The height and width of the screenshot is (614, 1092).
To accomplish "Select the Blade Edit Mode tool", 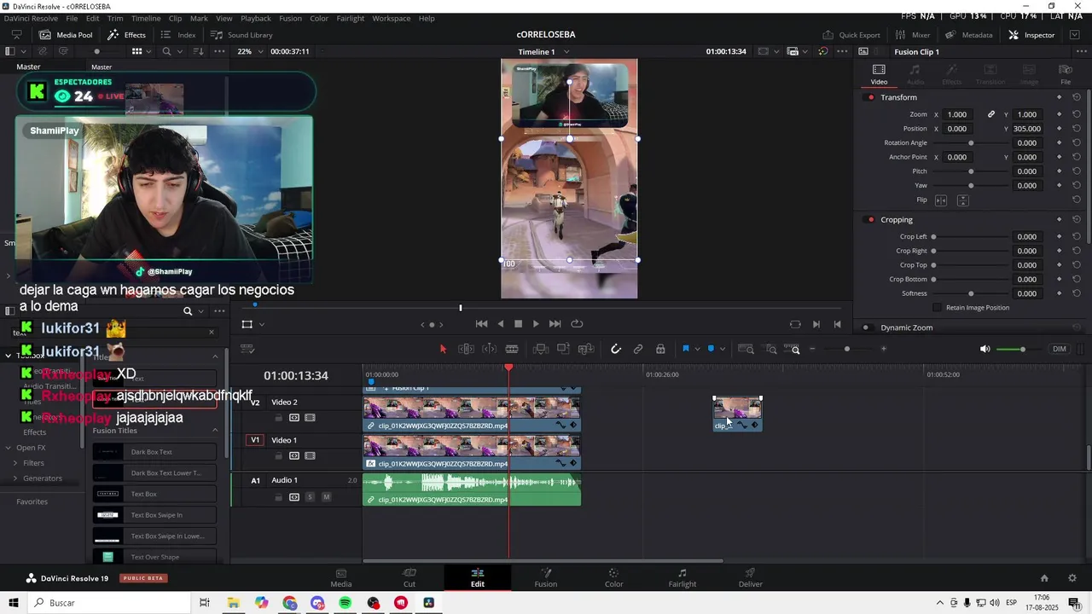I will pyautogui.click(x=512, y=349).
